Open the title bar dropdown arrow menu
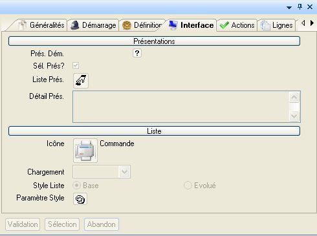This screenshot has width=317, height=236. (x=289, y=8)
